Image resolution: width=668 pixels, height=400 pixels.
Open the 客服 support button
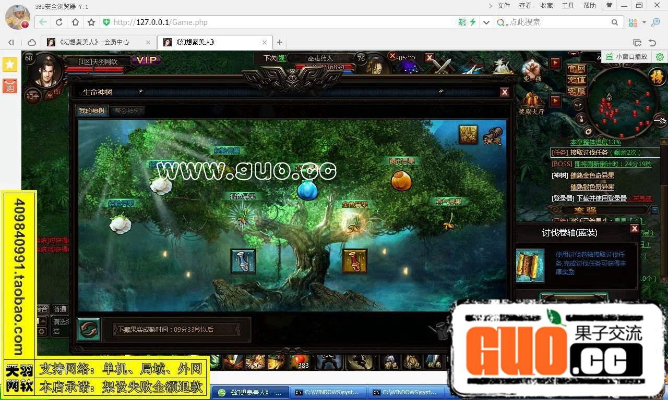click(x=577, y=92)
